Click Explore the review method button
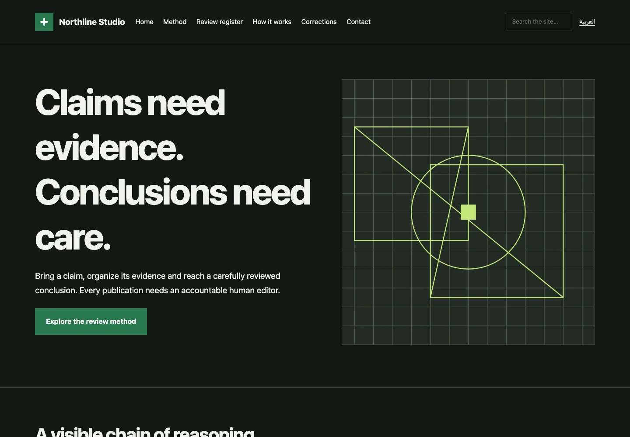Image resolution: width=630 pixels, height=437 pixels. point(91,321)
